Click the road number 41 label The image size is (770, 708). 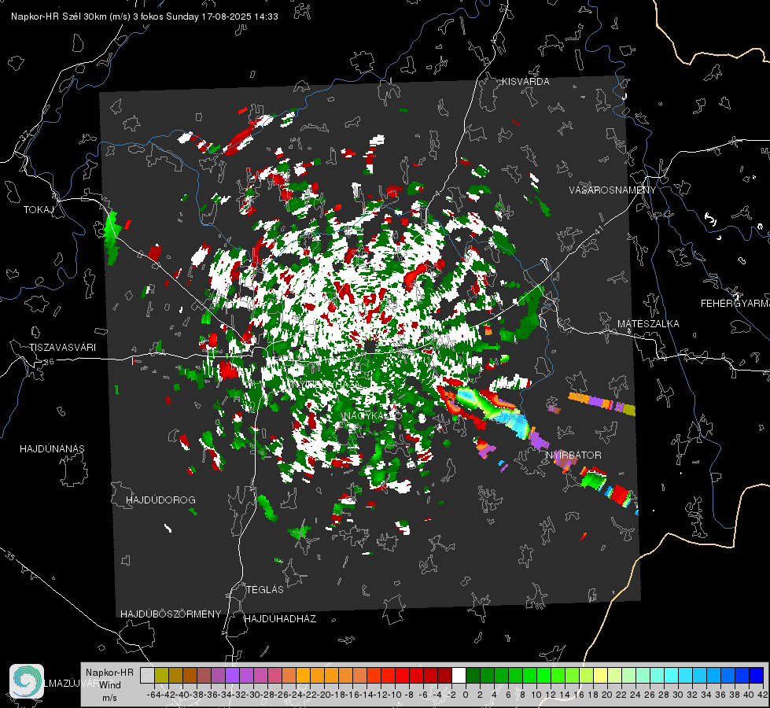point(598,230)
